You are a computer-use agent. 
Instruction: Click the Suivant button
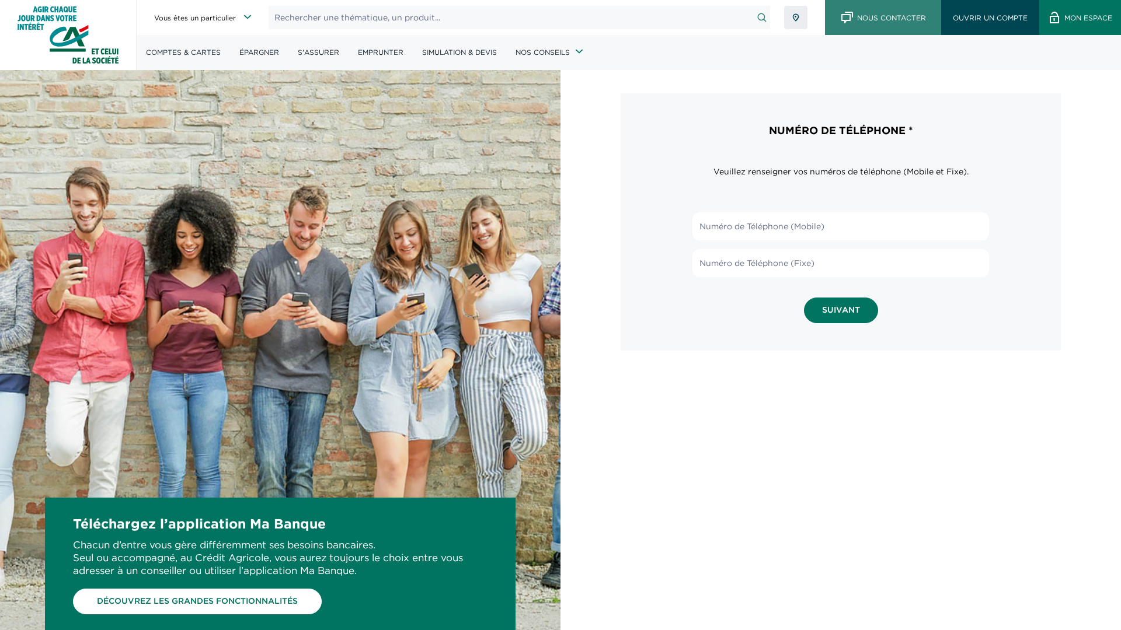[x=841, y=310]
